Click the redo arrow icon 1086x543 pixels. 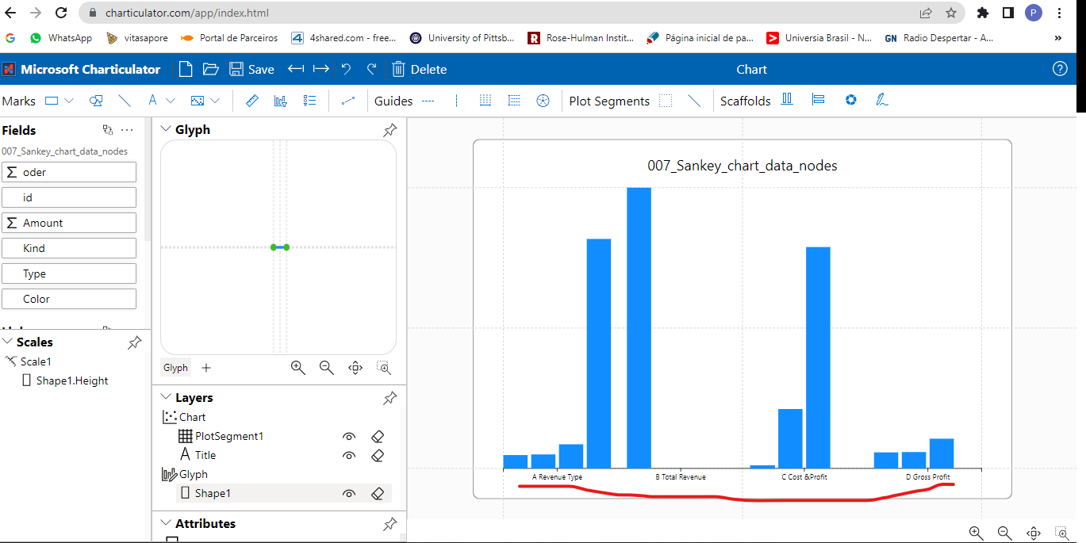371,69
